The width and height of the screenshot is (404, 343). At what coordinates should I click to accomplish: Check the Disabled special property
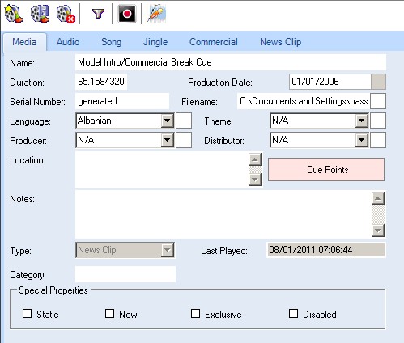(293, 314)
